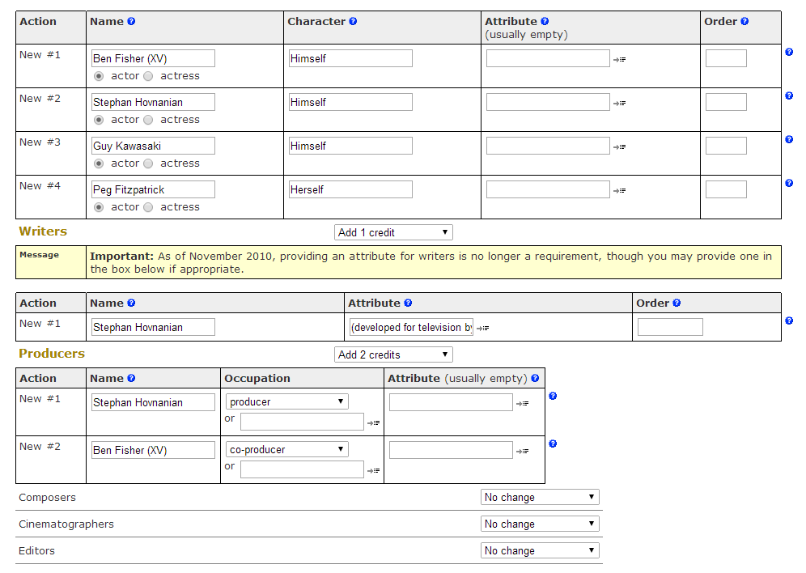Image resolution: width=806 pixels, height=573 pixels.
Task: Select actor radio for Guy Kawasaki
Action: pos(99,163)
